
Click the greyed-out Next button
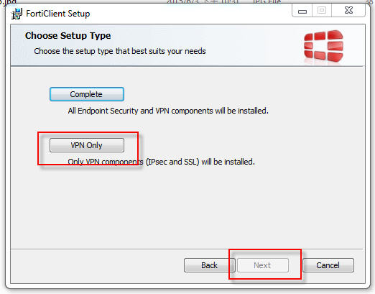coord(263,265)
